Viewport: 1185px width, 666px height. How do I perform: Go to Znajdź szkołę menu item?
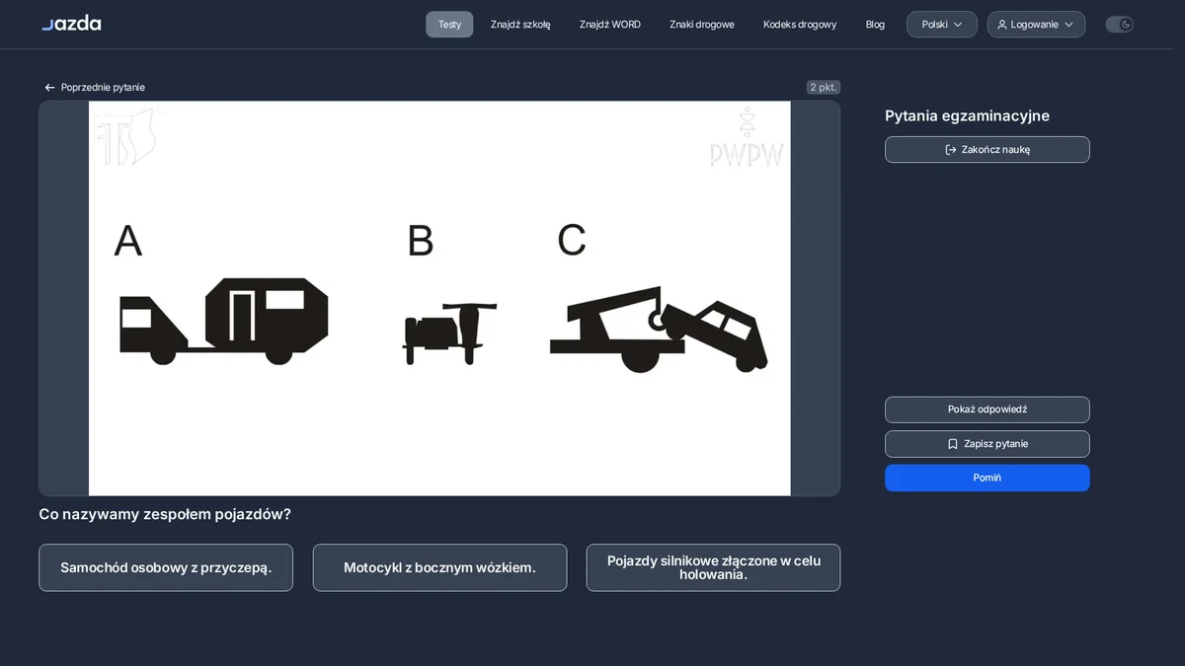[x=520, y=25]
